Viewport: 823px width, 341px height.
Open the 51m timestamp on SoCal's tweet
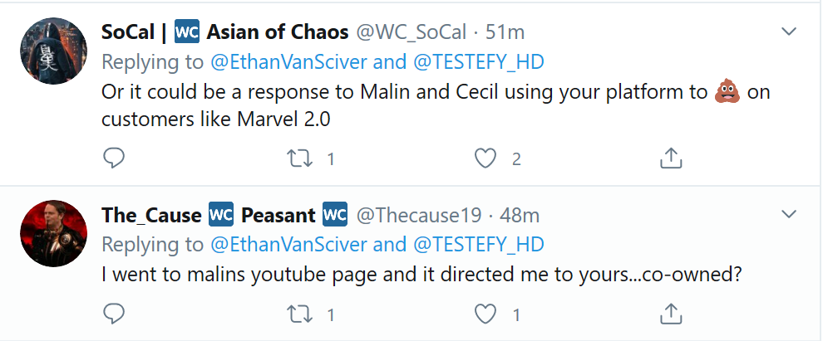505,32
